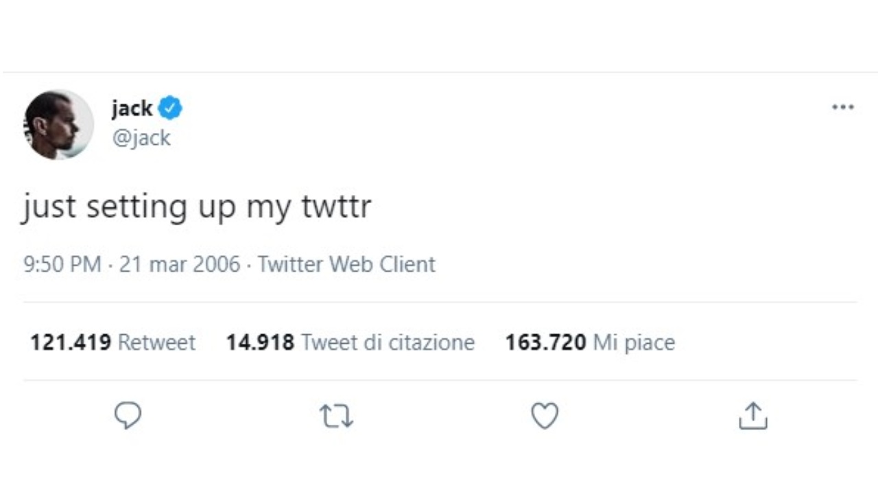Open the share tweet upload icon
The image size is (878, 494).
pyautogui.click(x=752, y=416)
